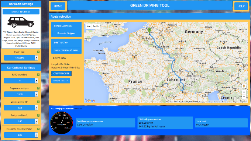The width and height of the screenshot is (251, 141).
Task: Click the Fuel/Type help question-mark icon
Action: pos(38,52)
